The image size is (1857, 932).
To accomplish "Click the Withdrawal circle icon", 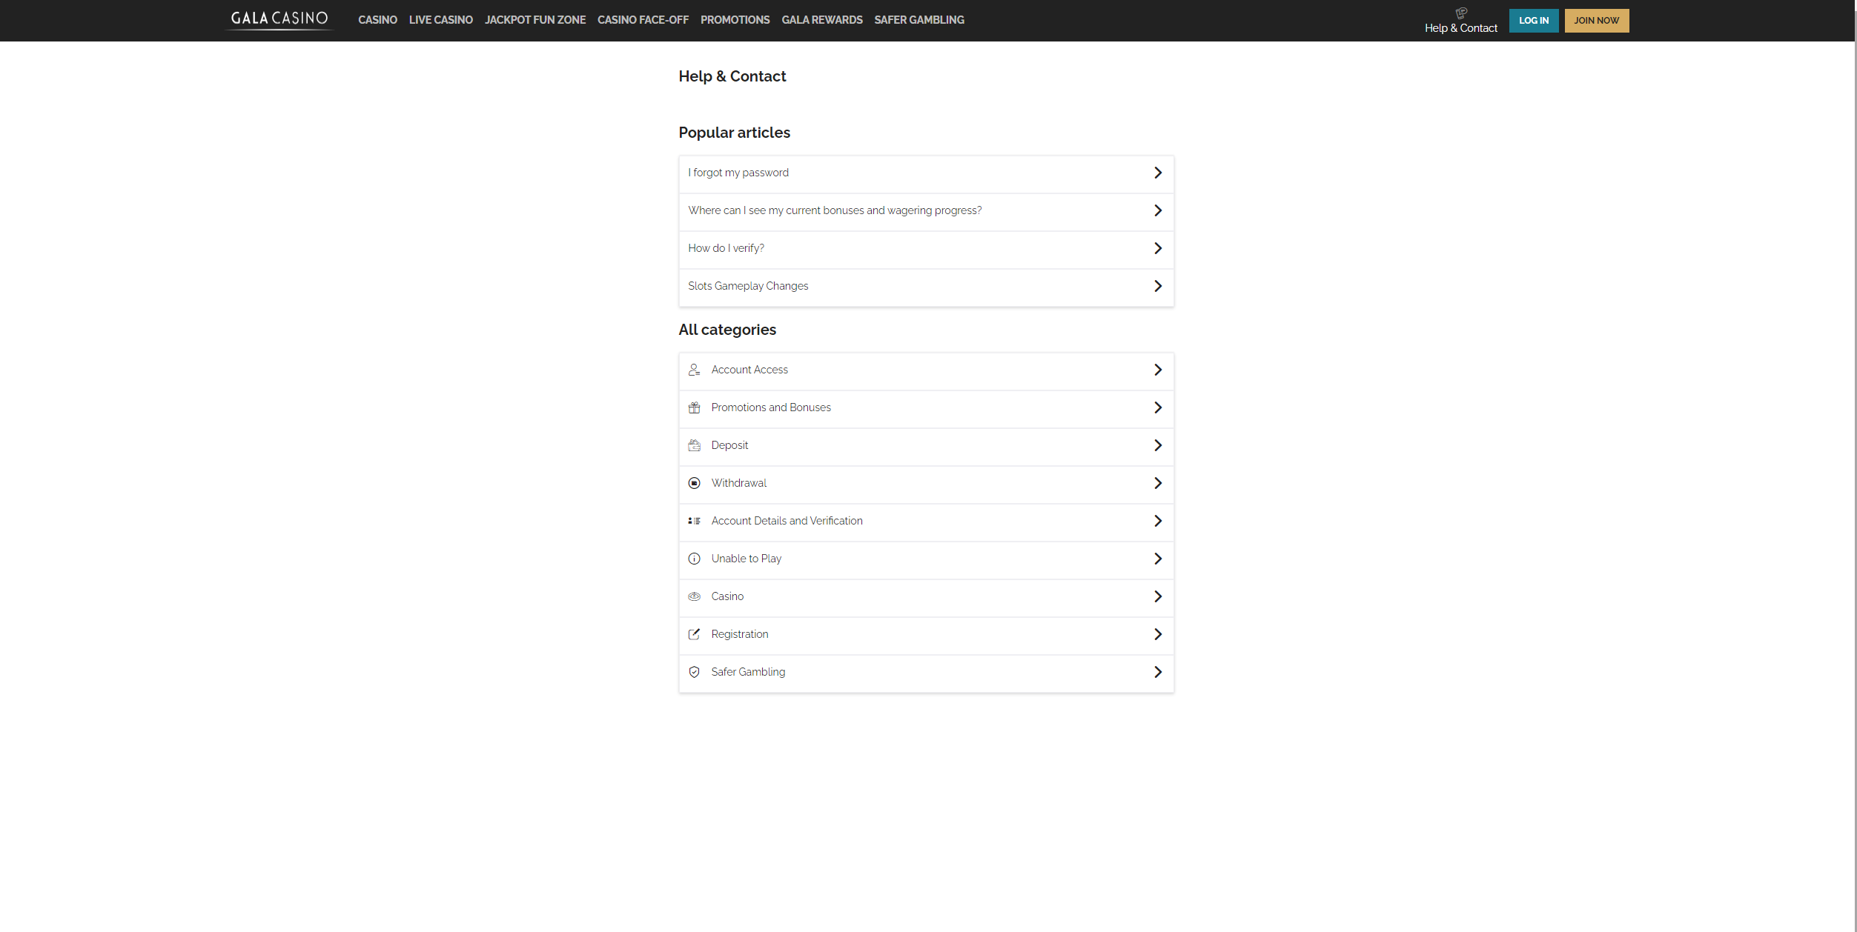I will 694,483.
